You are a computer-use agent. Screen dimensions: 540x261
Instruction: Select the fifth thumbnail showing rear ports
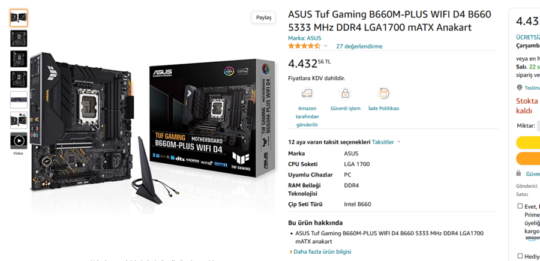[19, 100]
